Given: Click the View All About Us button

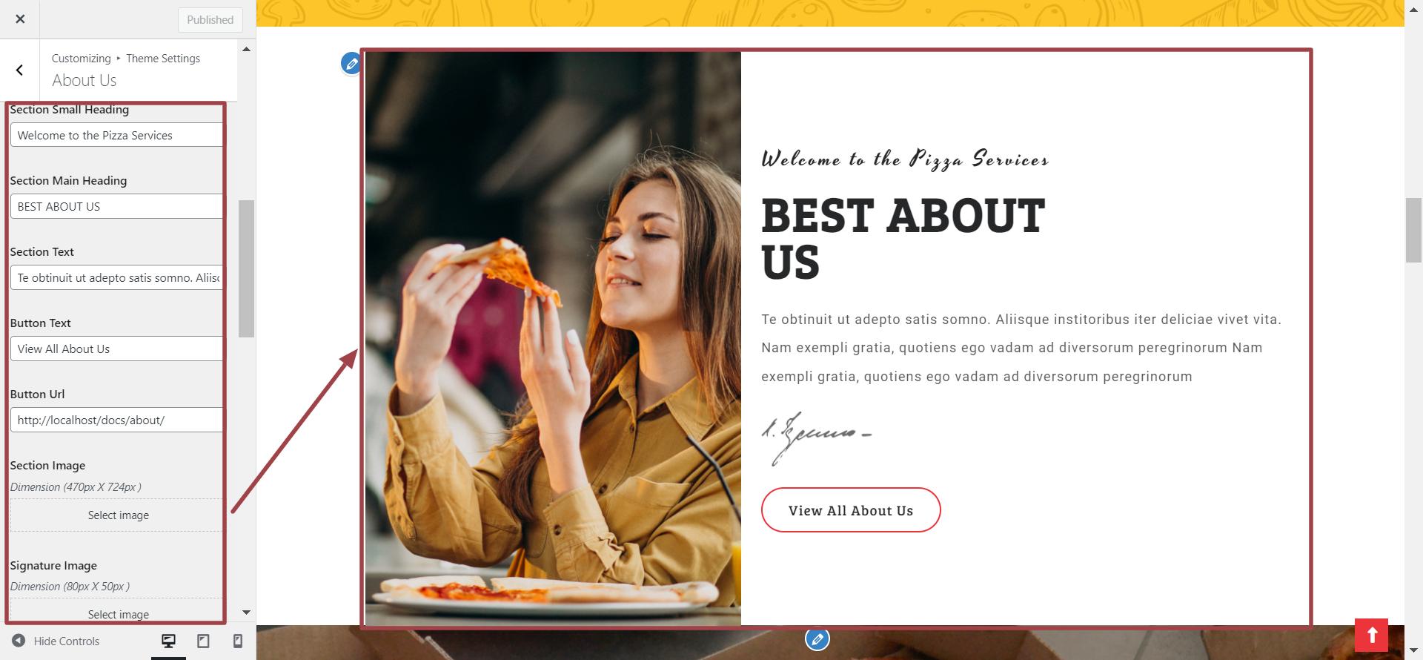Looking at the screenshot, I should point(851,510).
